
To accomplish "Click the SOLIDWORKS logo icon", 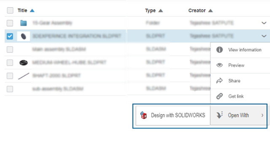I will pos(143,115).
